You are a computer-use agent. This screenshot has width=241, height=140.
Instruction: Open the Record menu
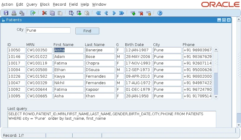pyautogui.click(x=59, y=4)
